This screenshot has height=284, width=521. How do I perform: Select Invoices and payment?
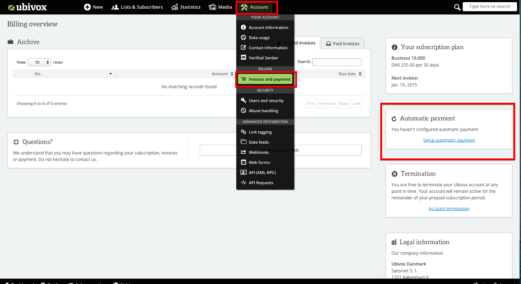pos(265,79)
